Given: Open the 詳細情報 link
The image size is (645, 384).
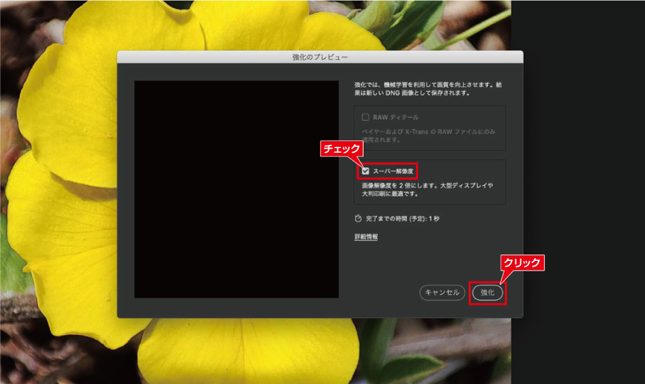Looking at the screenshot, I should [x=366, y=236].
